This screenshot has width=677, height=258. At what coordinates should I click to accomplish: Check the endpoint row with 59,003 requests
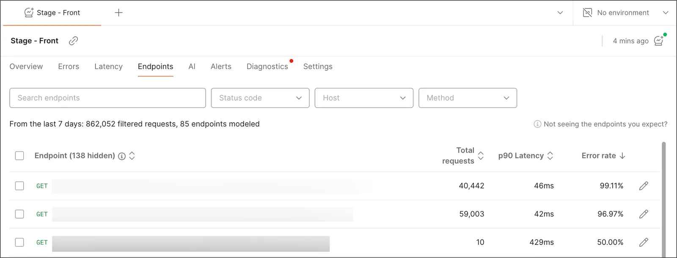click(19, 214)
